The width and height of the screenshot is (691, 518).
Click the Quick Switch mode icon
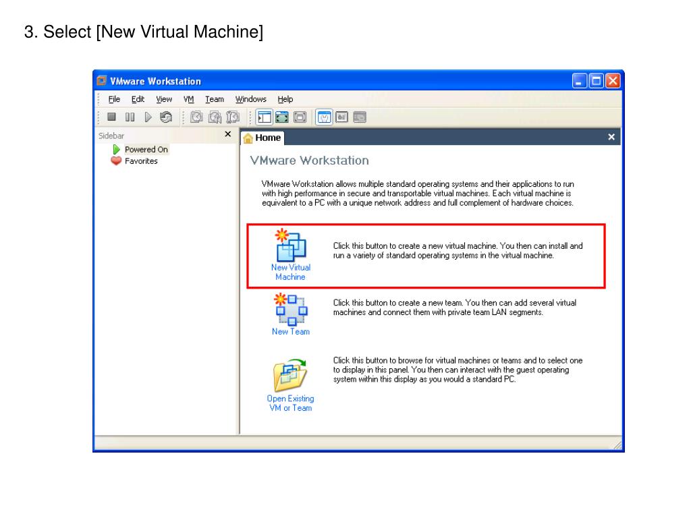[282, 117]
